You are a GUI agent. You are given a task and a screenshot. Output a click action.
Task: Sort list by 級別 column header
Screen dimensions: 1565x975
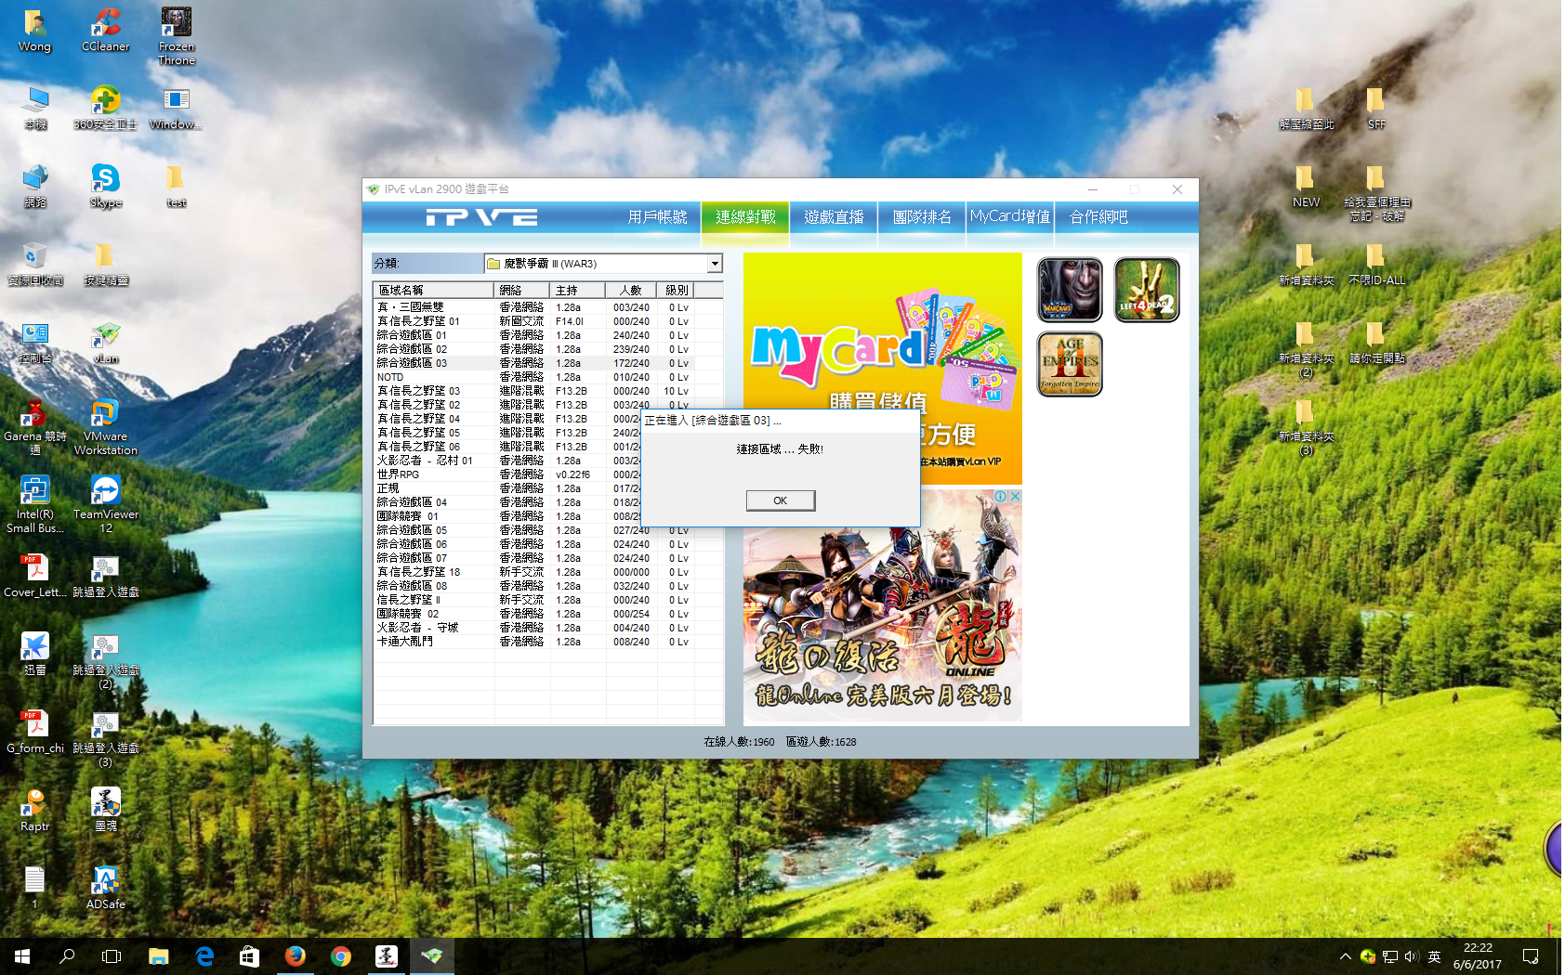(677, 290)
